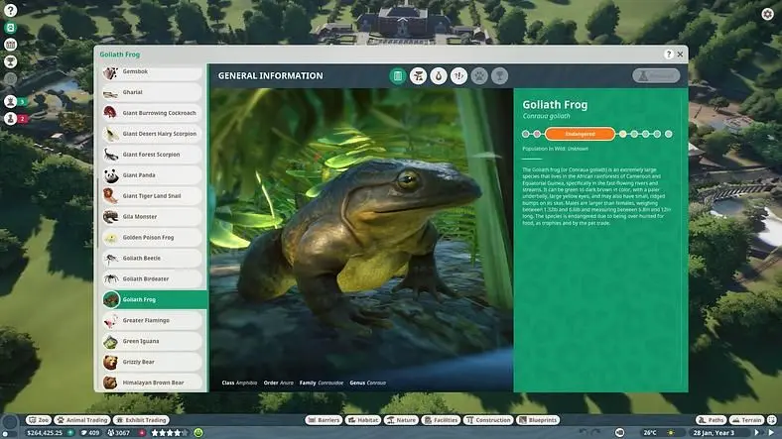Click the play speed arrow next to date
This screenshot has width=782, height=439.
pyautogui.click(x=756, y=432)
